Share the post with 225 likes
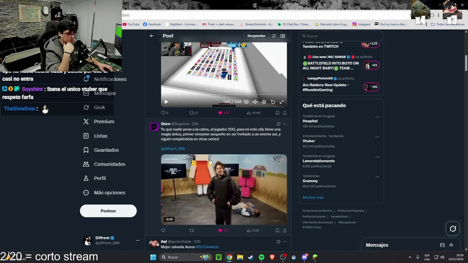 [x=285, y=113]
